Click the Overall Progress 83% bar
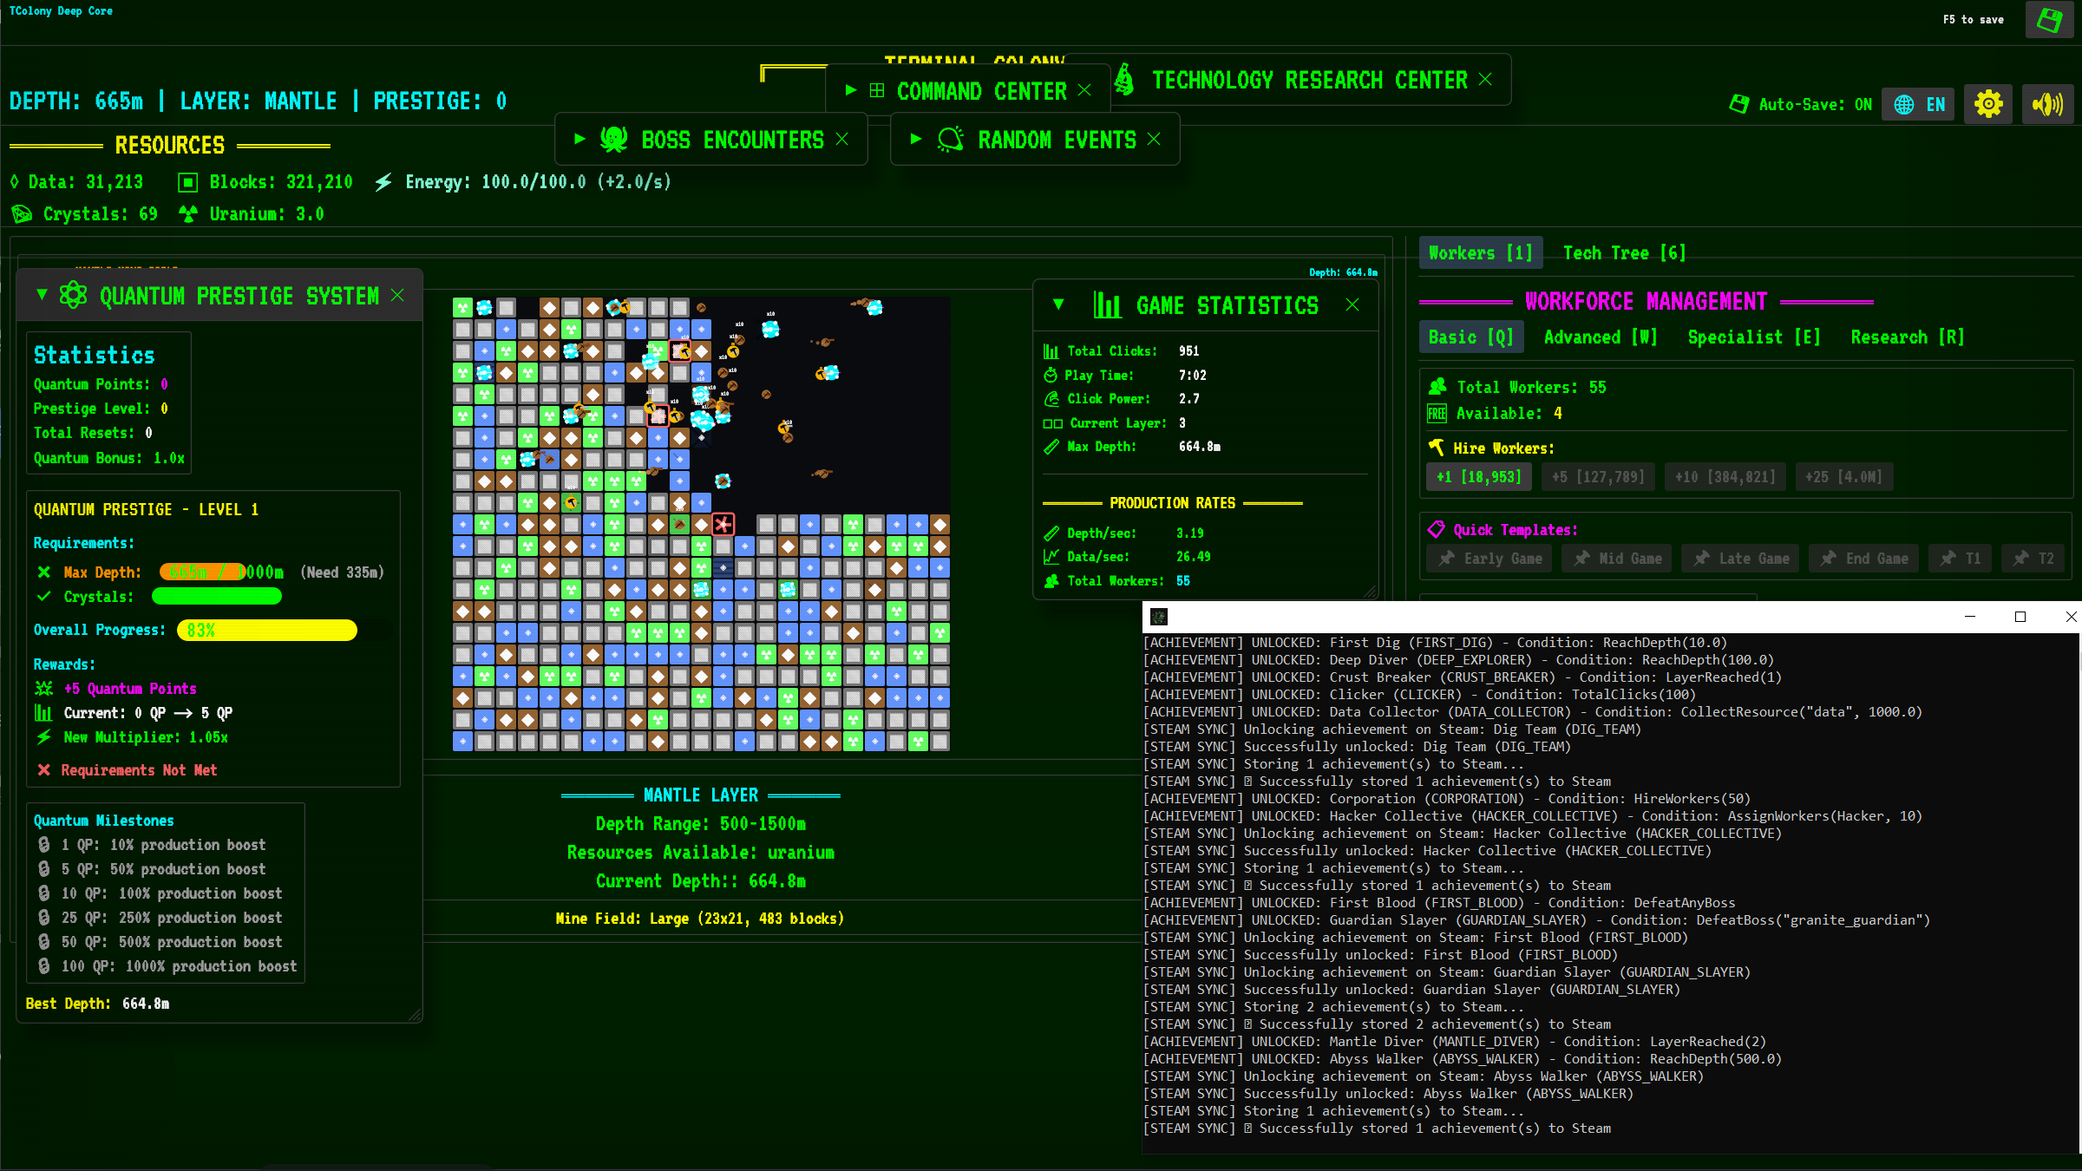Image resolution: width=2082 pixels, height=1171 pixels. [266, 630]
